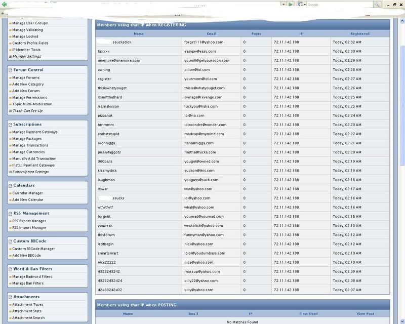The height and width of the screenshot is (324, 405).
Task: Open Calendar Manager
Action: (x=28, y=193)
